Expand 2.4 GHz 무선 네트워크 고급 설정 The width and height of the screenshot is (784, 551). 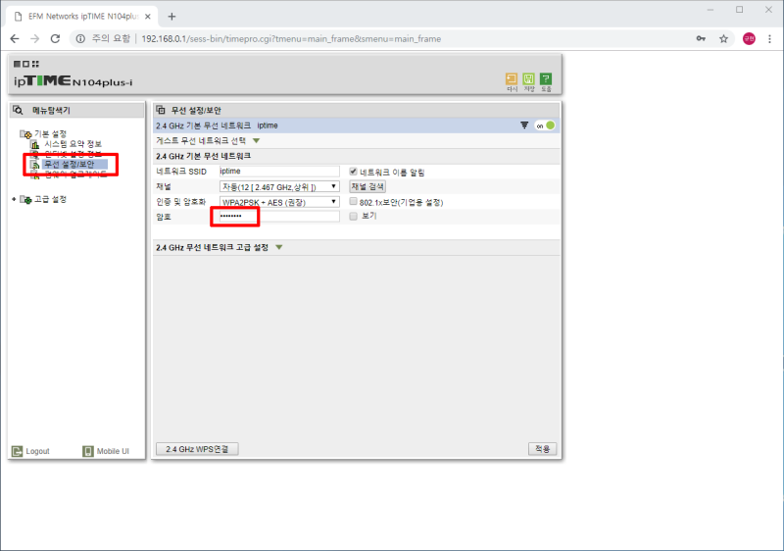pyautogui.click(x=279, y=247)
